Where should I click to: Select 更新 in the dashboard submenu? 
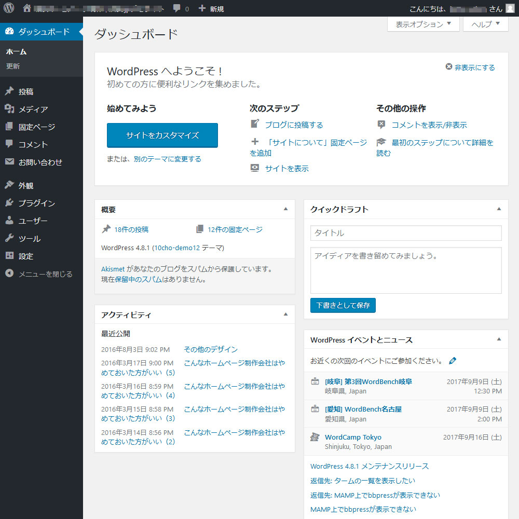[x=13, y=66]
